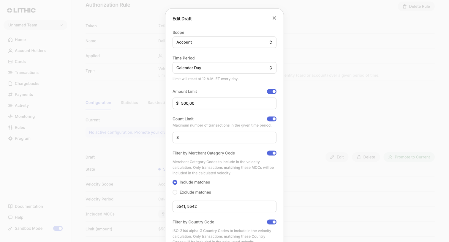Close the Edit Draft dialog

click(x=274, y=18)
